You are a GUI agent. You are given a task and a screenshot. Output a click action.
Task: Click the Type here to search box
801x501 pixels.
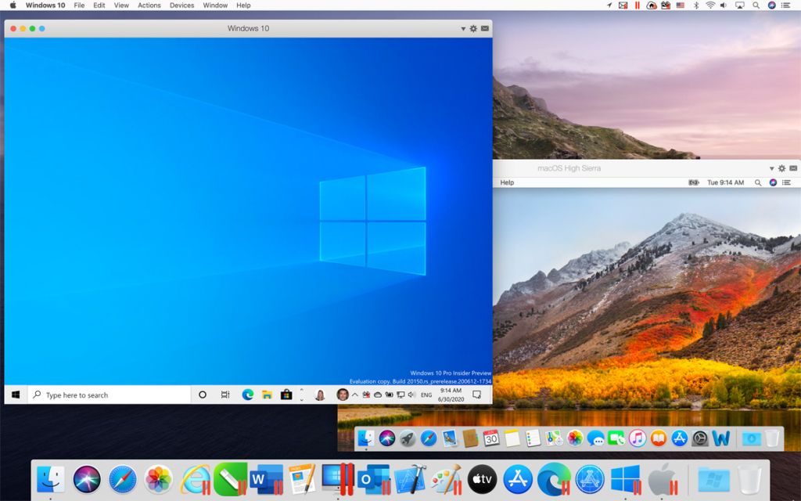pyautogui.click(x=110, y=395)
